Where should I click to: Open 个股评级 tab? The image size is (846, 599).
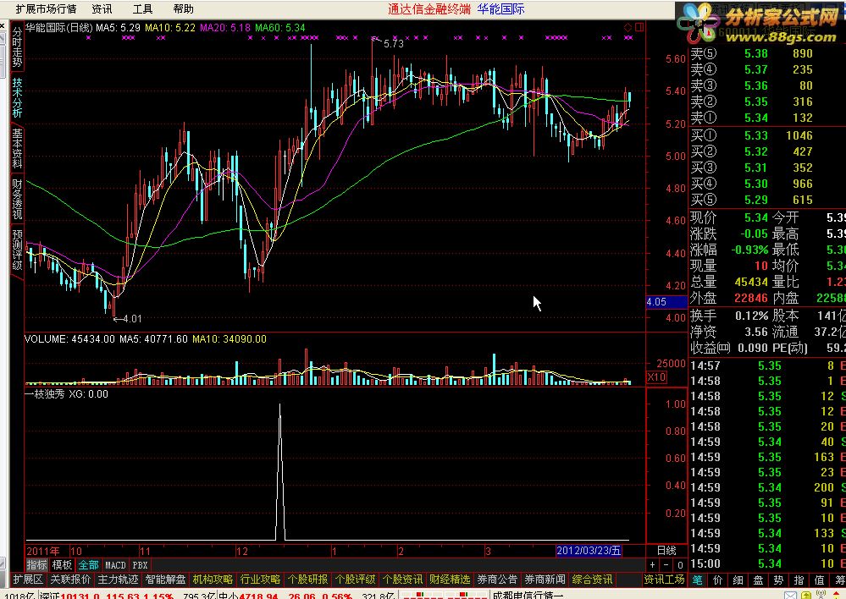tap(356, 580)
